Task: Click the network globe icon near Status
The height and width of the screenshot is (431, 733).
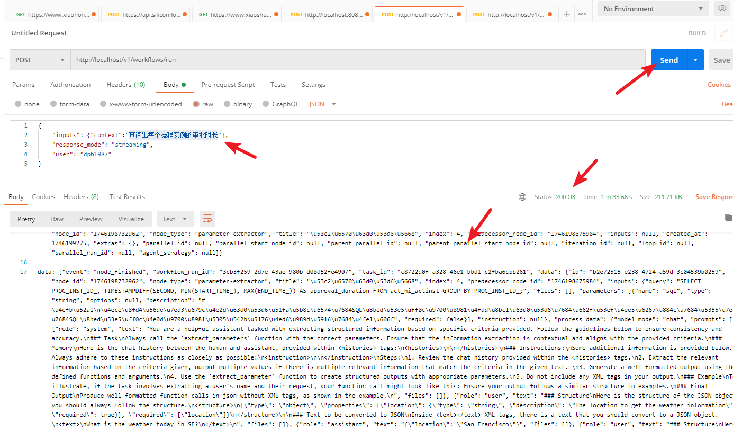Action: [x=522, y=197]
